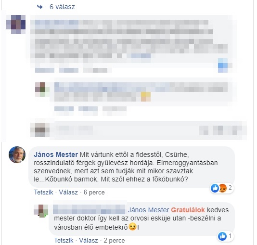View the like reaction icon on the reply
The image size is (257, 245).
click(222, 236)
